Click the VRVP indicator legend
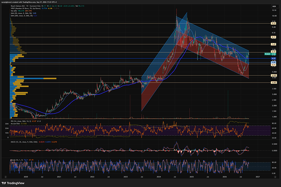This screenshot has height=187, width=281. pos(26,9)
